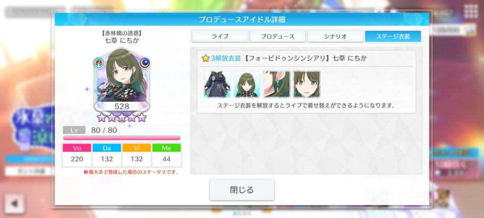484x218 pixels.
Task: Click the pink level progress bar
Action: 121,138
